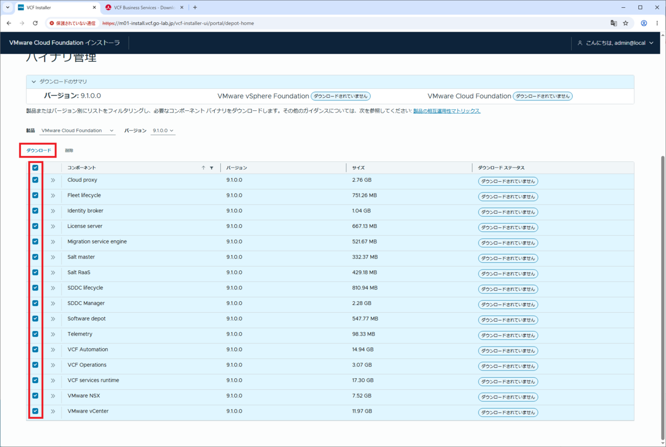
Task: Click the License server component name
Action: pos(85,226)
